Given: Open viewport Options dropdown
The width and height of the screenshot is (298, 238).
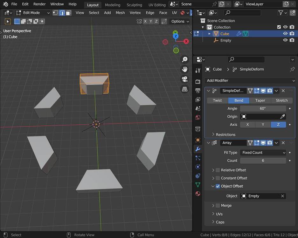Looking at the screenshot, I should coord(180,21).
